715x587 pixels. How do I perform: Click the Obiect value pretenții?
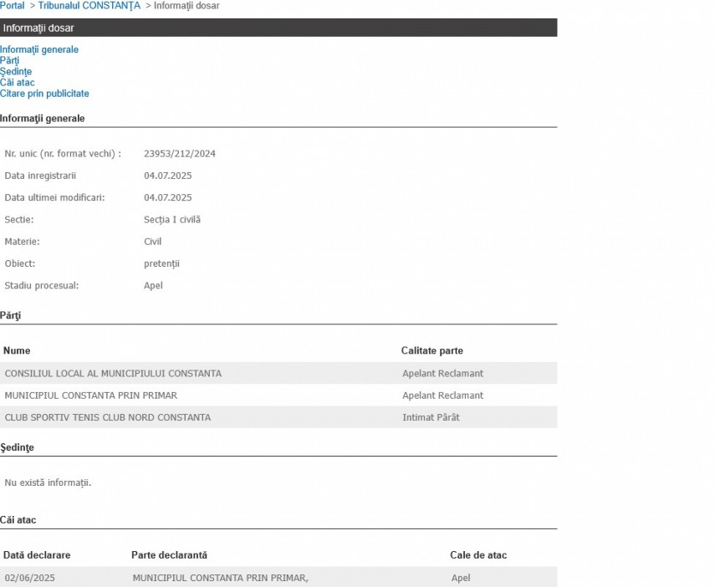tap(162, 263)
